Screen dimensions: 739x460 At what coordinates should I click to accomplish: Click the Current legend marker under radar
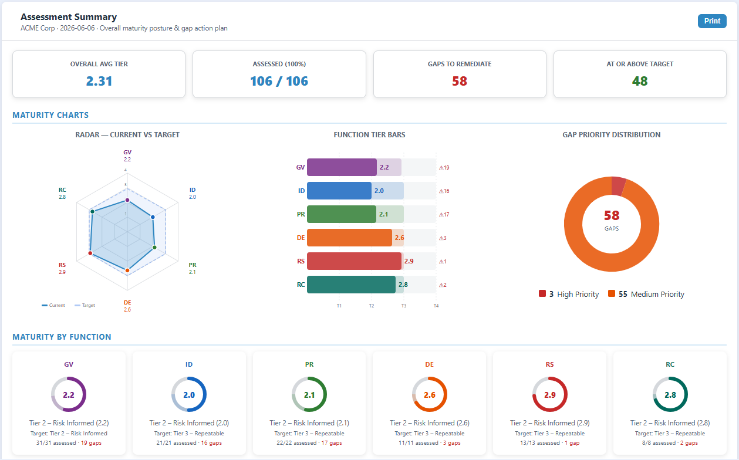tap(45, 305)
